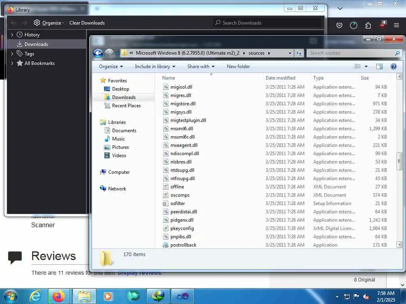Select Downloads in Library sidebar

pyautogui.click(x=47, y=44)
